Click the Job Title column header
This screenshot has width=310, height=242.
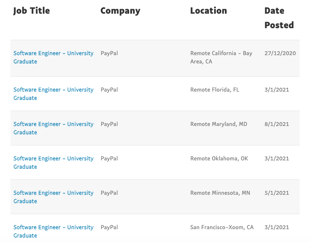tap(32, 11)
